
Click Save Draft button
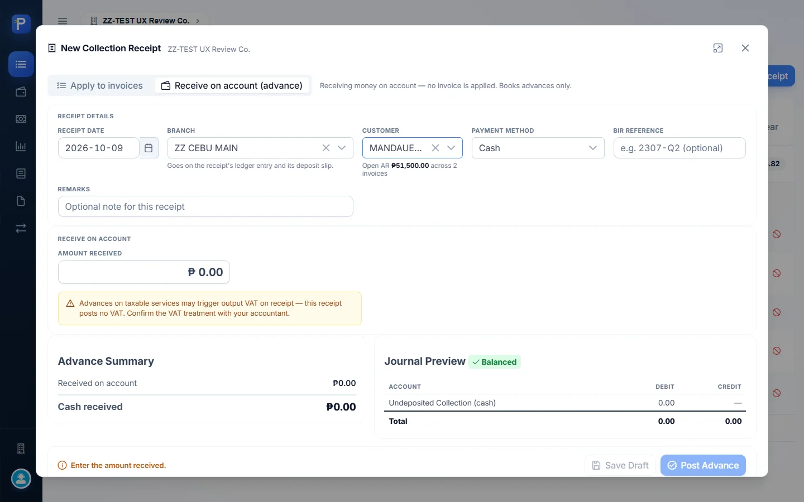pyautogui.click(x=620, y=465)
